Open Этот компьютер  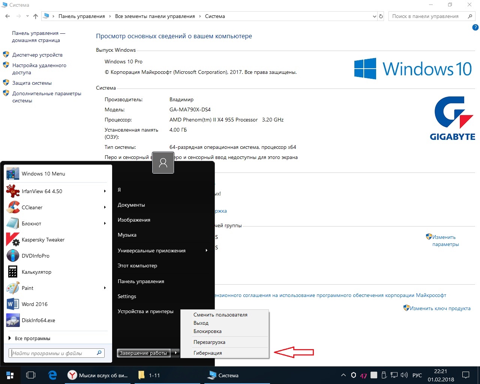137,265
